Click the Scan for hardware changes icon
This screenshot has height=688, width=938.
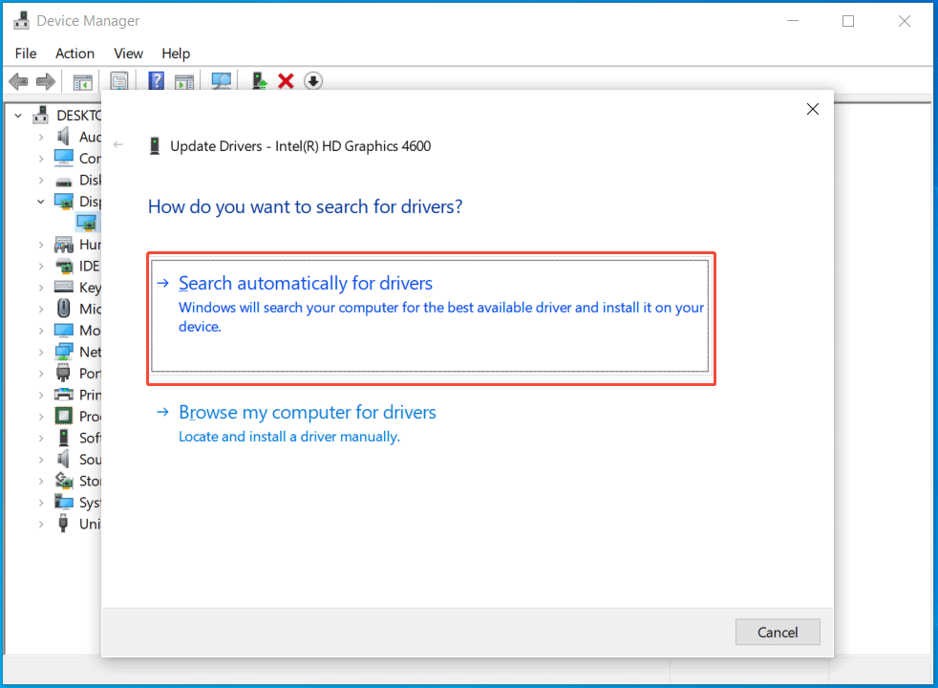click(x=221, y=80)
